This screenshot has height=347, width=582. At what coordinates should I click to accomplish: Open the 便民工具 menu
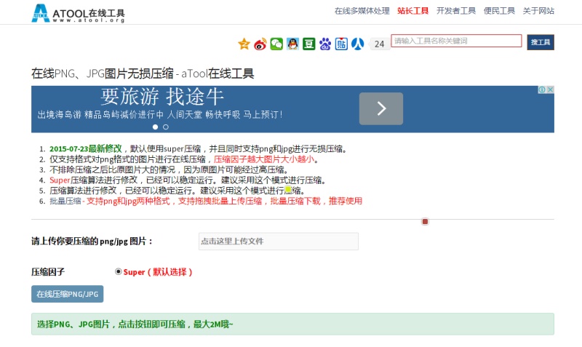[499, 11]
